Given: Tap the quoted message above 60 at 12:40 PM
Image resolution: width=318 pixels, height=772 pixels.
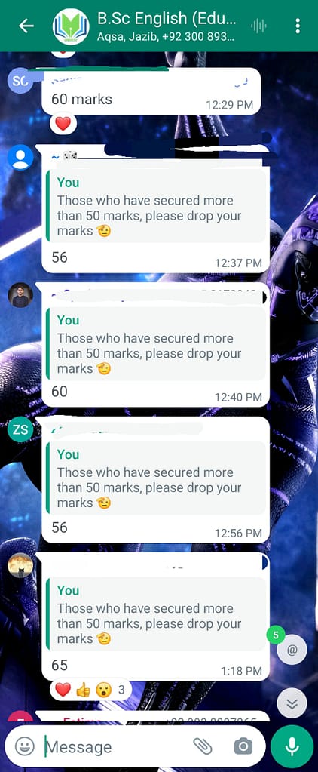Looking at the screenshot, I should coord(156,344).
